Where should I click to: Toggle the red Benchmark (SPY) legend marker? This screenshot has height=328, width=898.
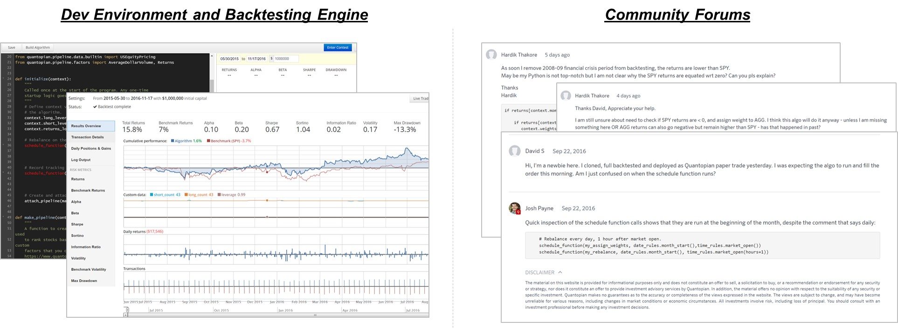click(x=208, y=141)
